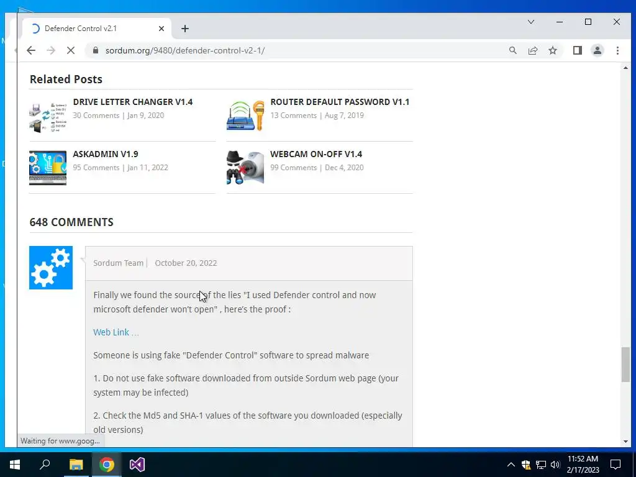Click the October 20, 2022 comment date
This screenshot has height=477, width=636.
tap(186, 263)
